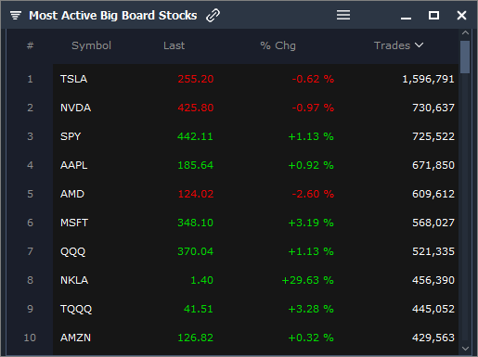
Task: Open the NKLA symbol entry
Action: 74,280
